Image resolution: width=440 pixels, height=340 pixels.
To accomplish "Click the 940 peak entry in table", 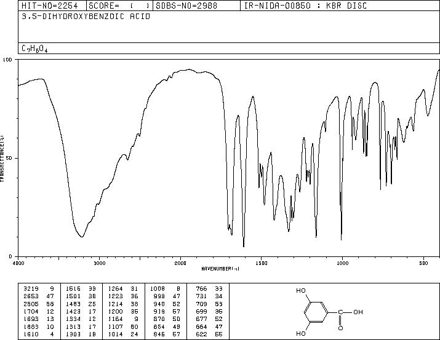I will click(x=167, y=304).
